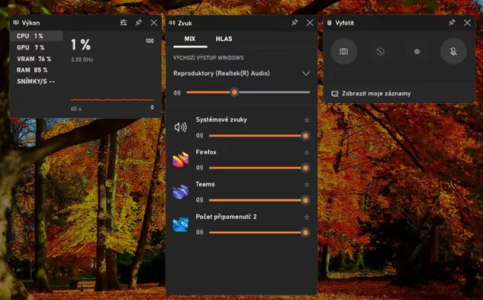Screen dimensions: 483x300
Task: Click the Zvuk title speaker icon
Action: tap(172, 23)
